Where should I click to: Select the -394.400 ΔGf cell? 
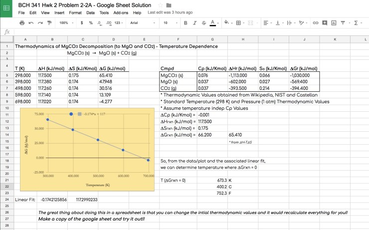304,88
